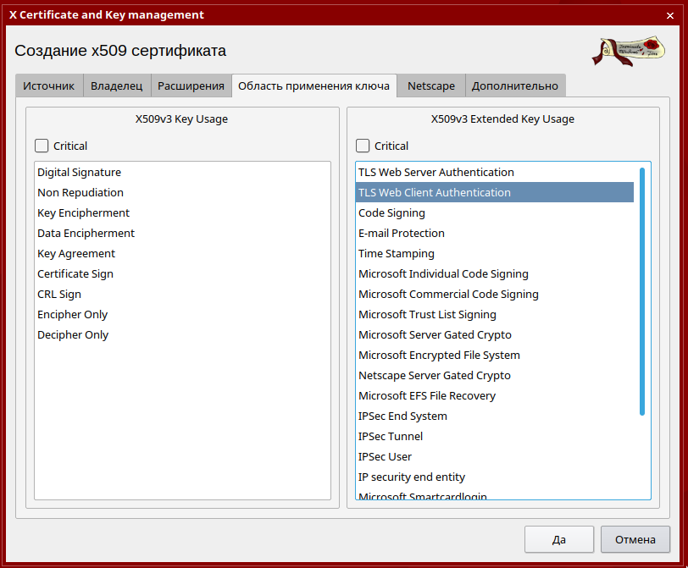
Task: Choose Certificate Sign in Key Usage
Action: [x=75, y=273]
